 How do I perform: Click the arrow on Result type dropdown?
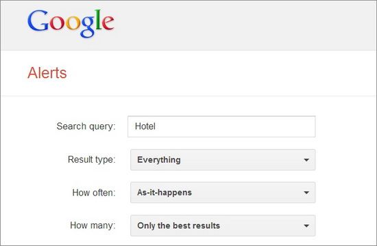[306, 160]
